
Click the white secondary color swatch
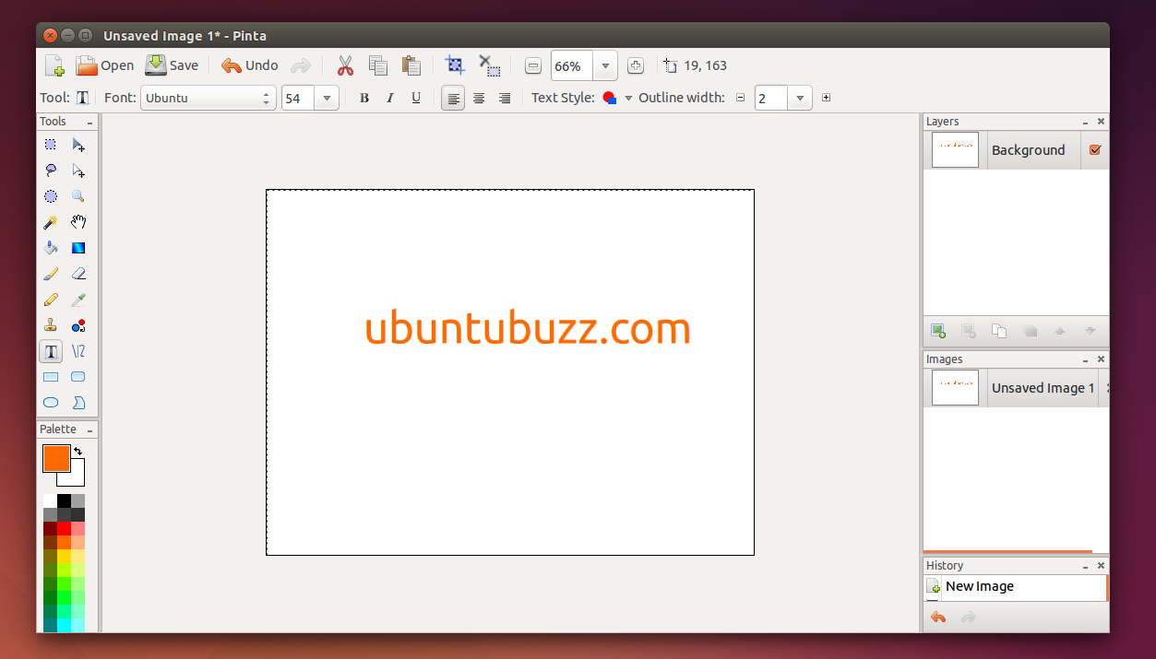point(76,477)
